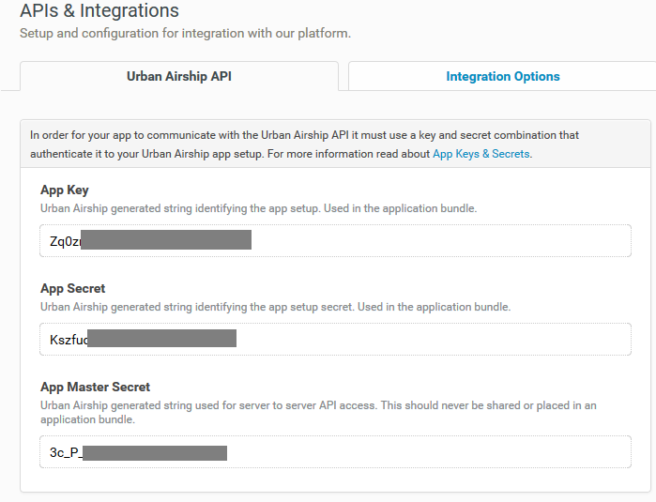Click the visible 3c_P_ text in Master Secret

click(66, 452)
